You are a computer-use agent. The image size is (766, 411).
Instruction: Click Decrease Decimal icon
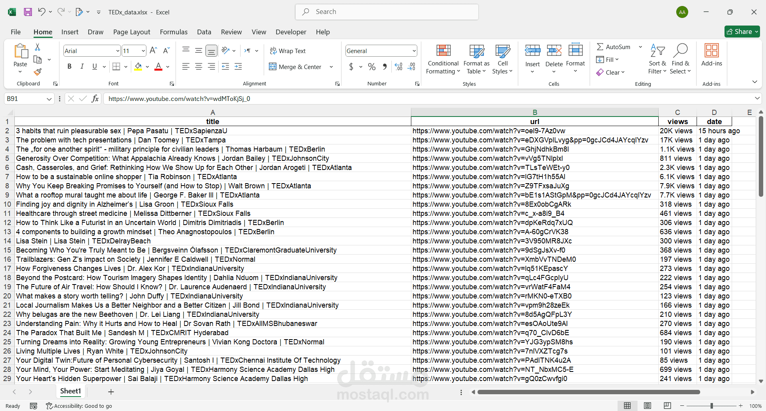coord(411,67)
